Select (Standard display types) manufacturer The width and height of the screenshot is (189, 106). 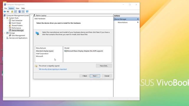pos(45,51)
